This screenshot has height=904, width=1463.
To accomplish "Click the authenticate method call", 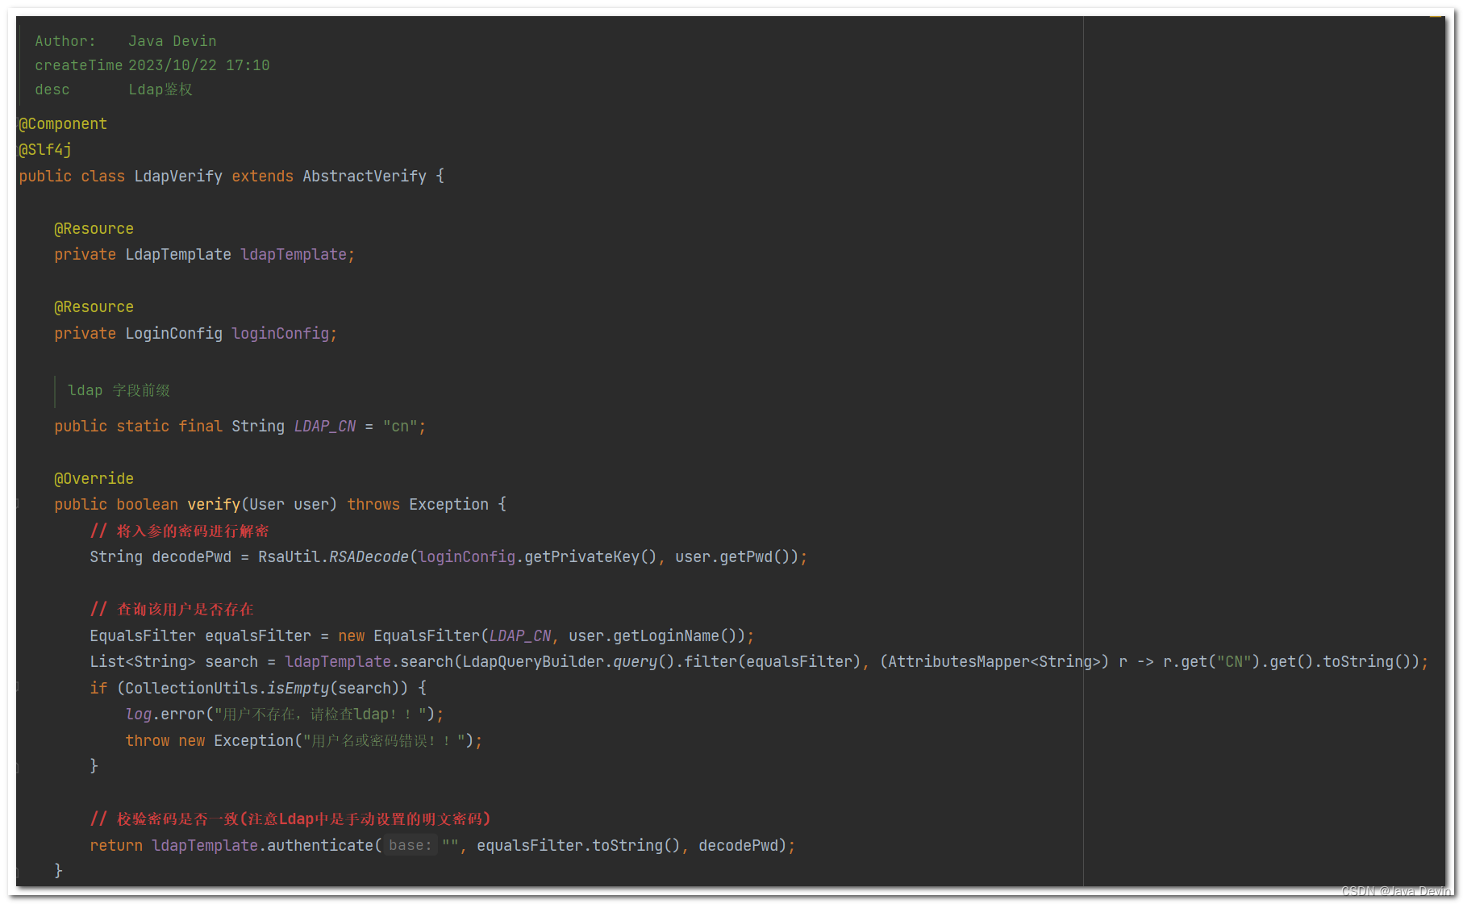I will 320,845.
